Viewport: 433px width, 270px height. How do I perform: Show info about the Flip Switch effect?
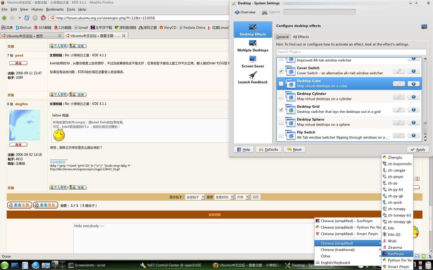[x=413, y=135]
